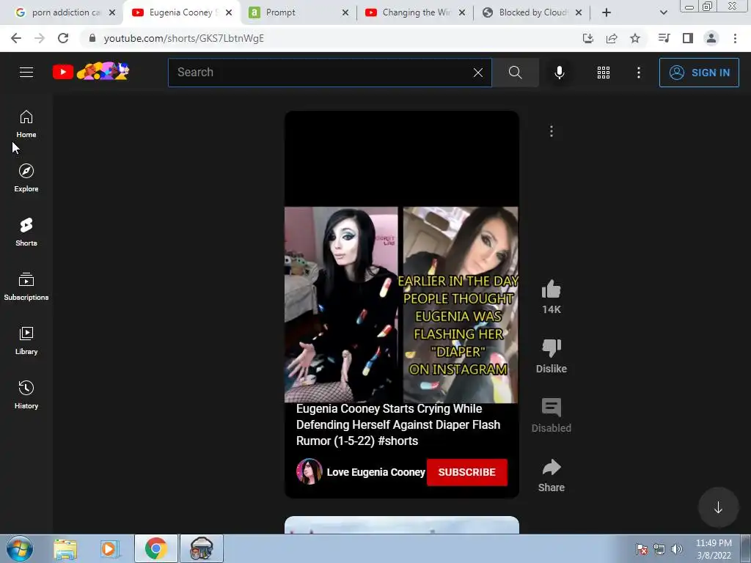Open the YouTube hamburger guide menu
Viewport: 751px width, 563px height.
click(26, 73)
